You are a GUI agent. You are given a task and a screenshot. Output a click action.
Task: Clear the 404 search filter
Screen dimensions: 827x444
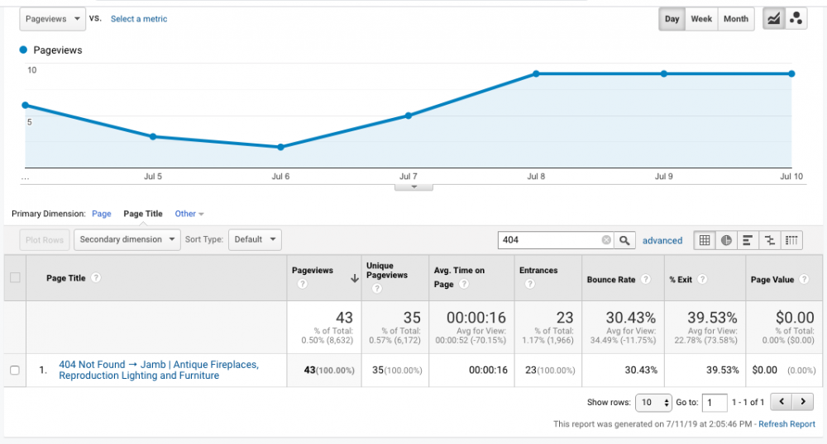[606, 240]
